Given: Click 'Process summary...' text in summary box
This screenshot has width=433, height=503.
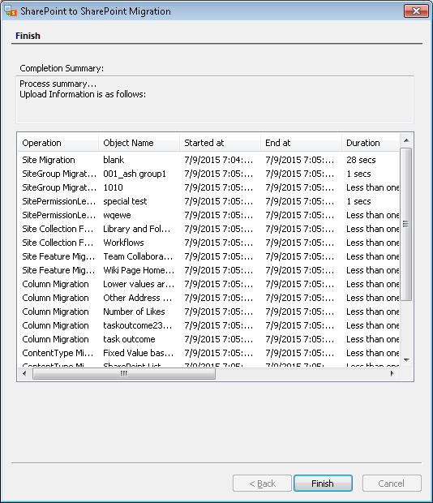Looking at the screenshot, I should point(58,84).
